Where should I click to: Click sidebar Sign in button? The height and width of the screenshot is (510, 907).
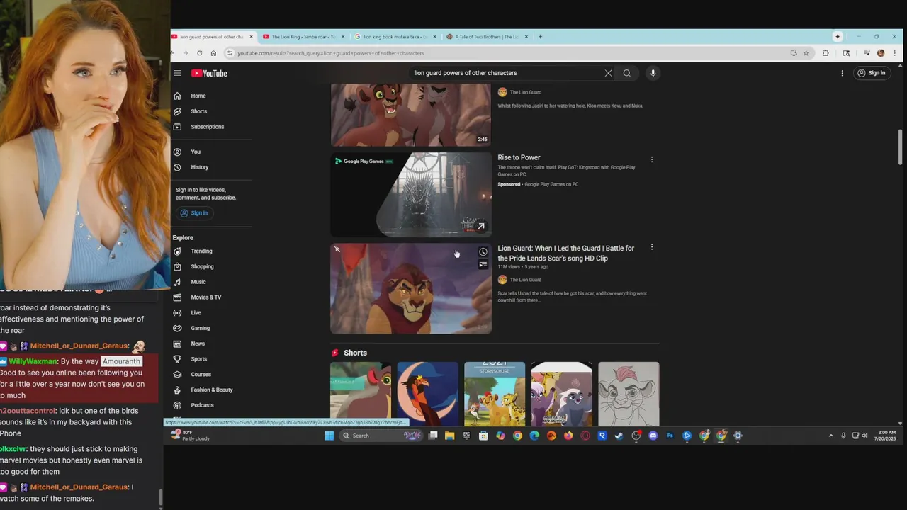coord(194,213)
